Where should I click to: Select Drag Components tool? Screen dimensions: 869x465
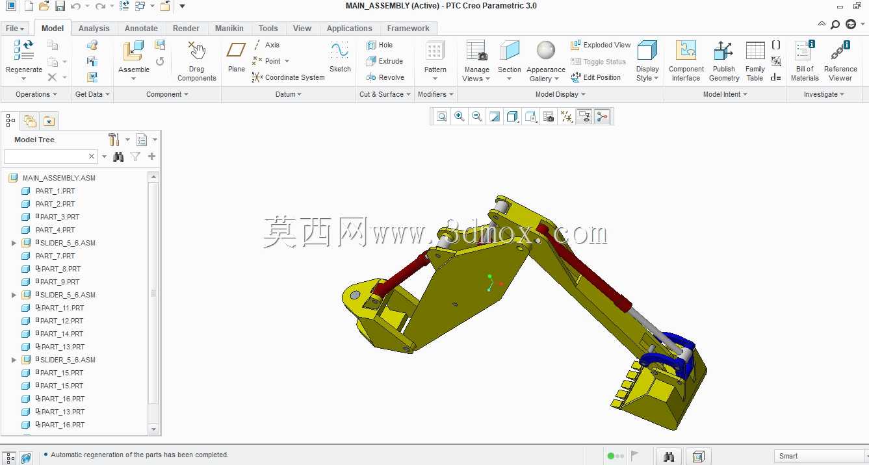pos(196,61)
